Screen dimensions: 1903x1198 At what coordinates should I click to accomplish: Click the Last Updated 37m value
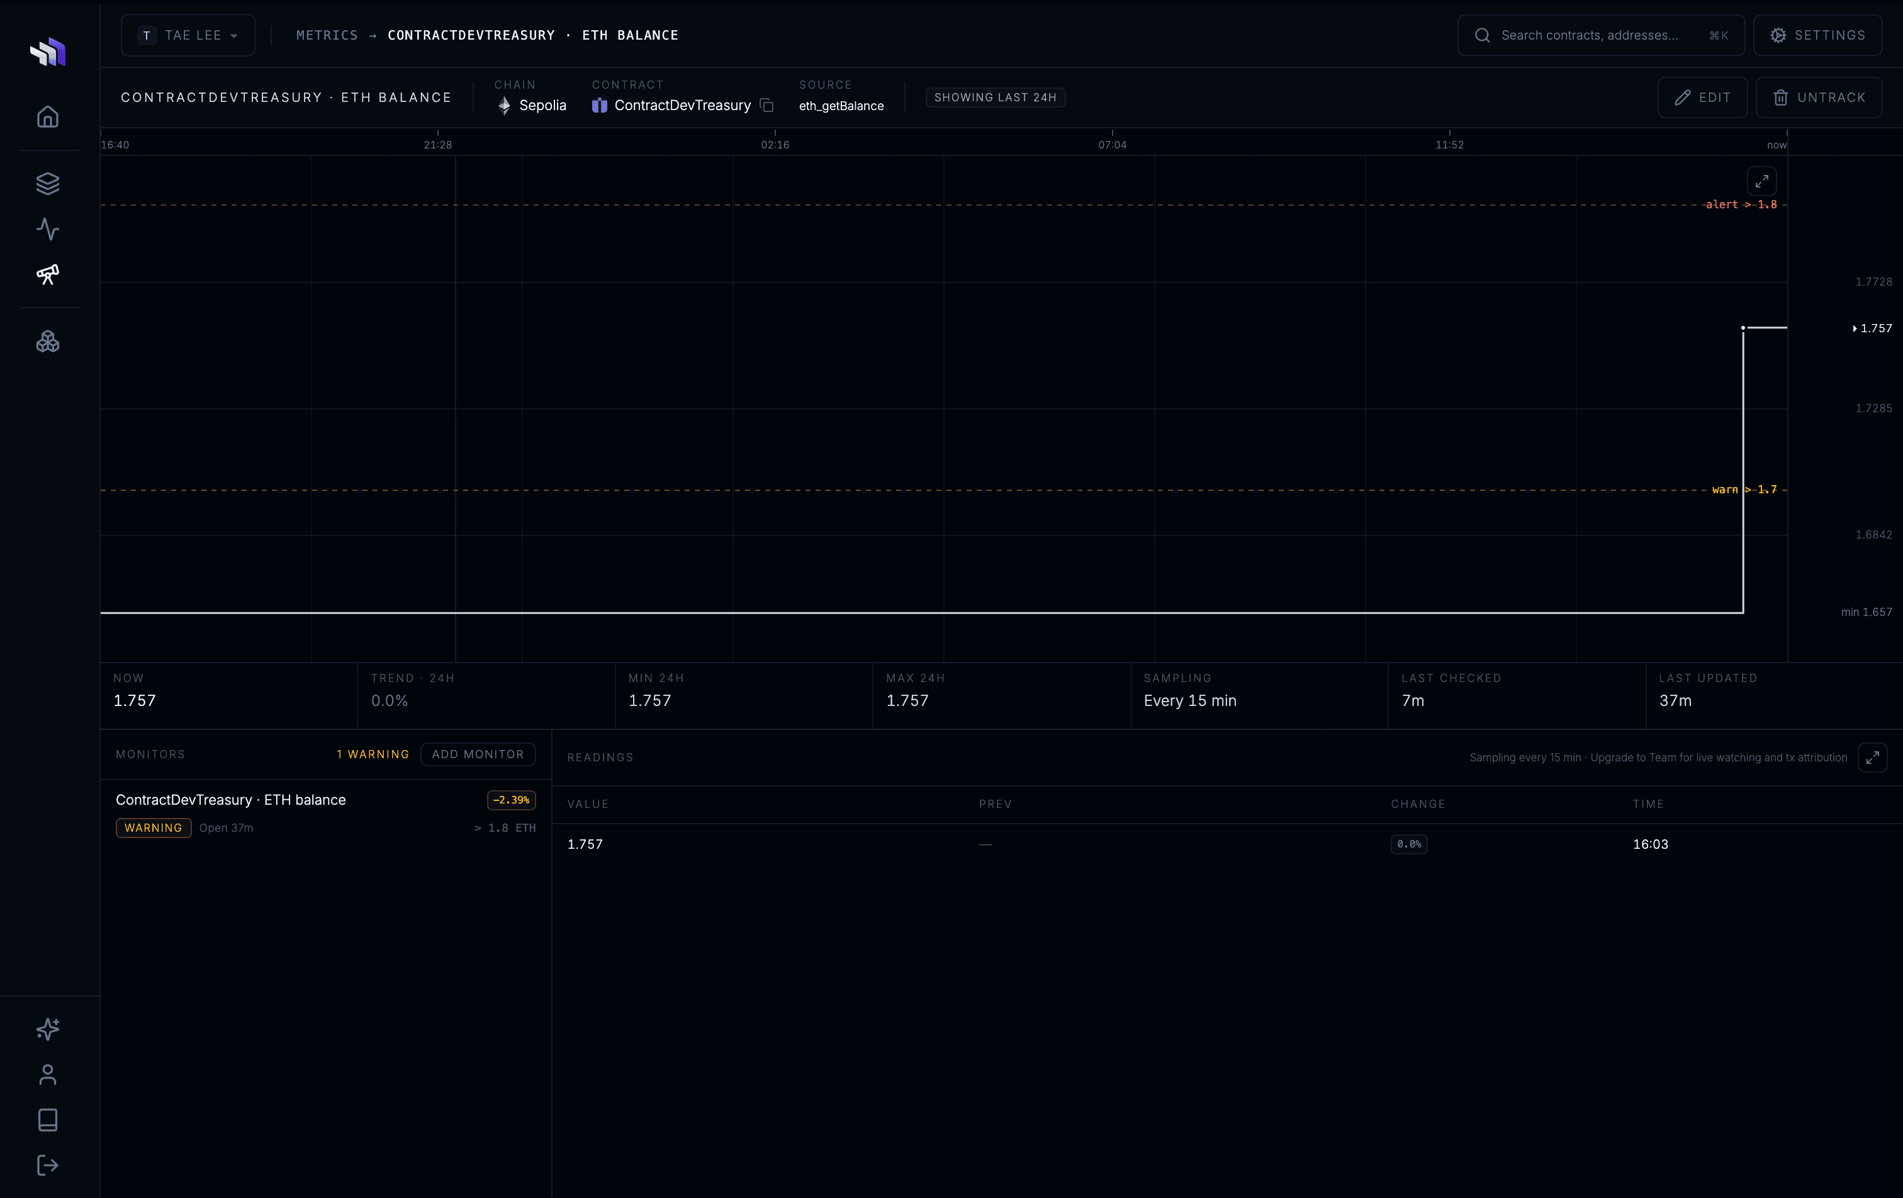click(x=1675, y=701)
